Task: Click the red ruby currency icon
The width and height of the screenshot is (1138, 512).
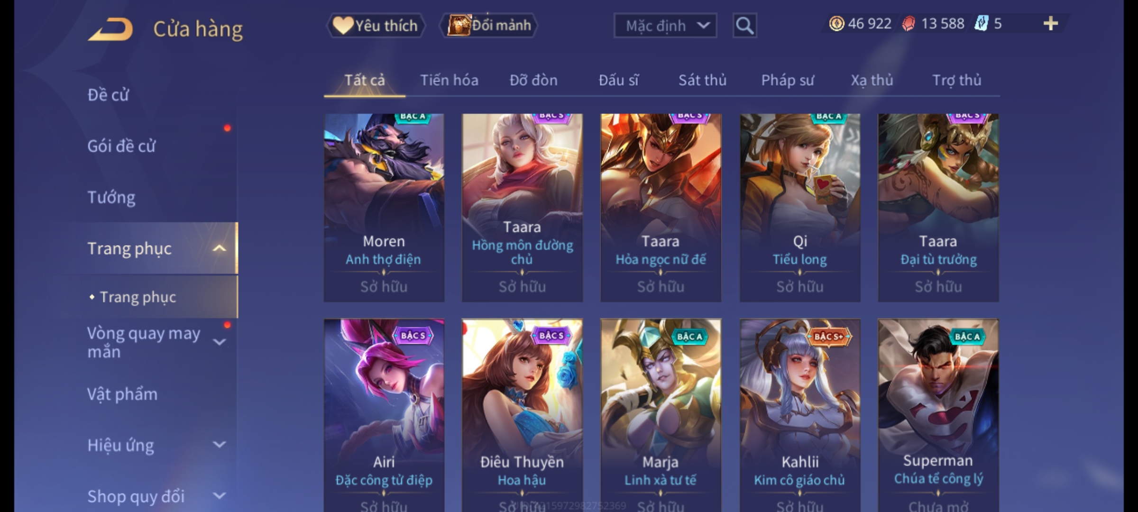Action: pyautogui.click(x=908, y=24)
